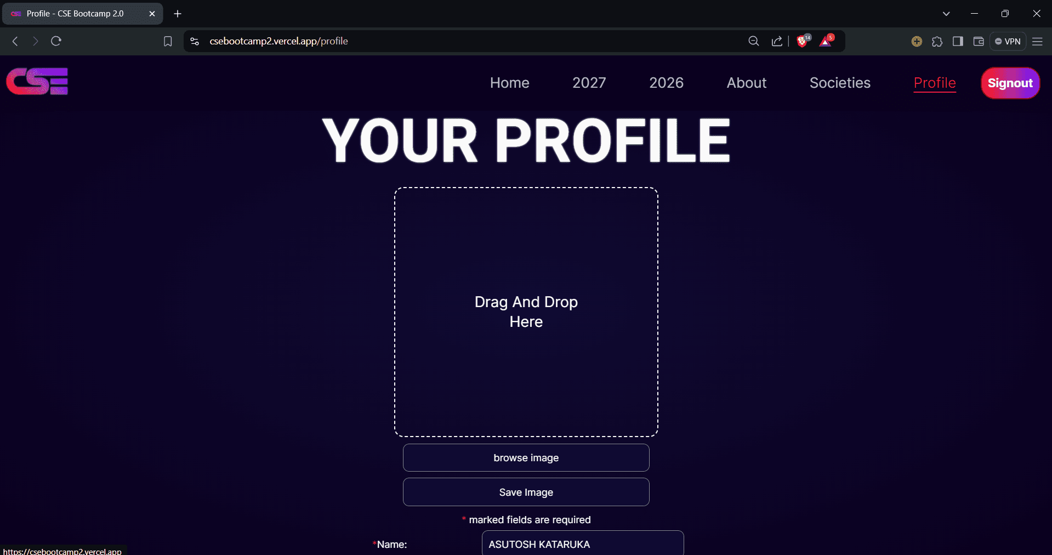The image size is (1052, 555).
Task: View site information icon beside URL
Action: click(195, 41)
